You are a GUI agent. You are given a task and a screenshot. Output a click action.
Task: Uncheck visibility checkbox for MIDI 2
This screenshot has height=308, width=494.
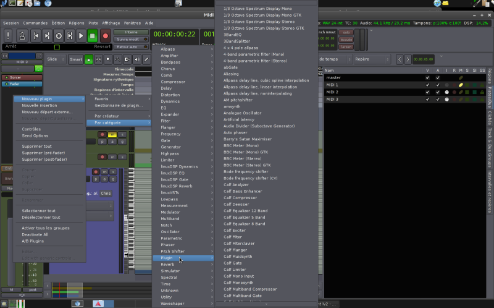[x=427, y=92]
